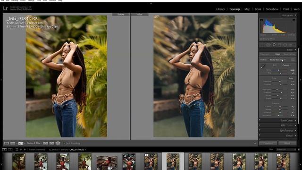Select the first filmstrip thumbnail
The image size is (302, 170).
coord(19,161)
